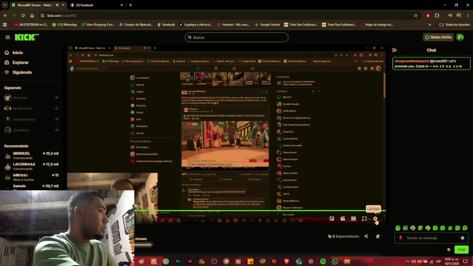Click the stream progress bar
Image resolution: width=473 pixels, height=266 pixels.
260,211
